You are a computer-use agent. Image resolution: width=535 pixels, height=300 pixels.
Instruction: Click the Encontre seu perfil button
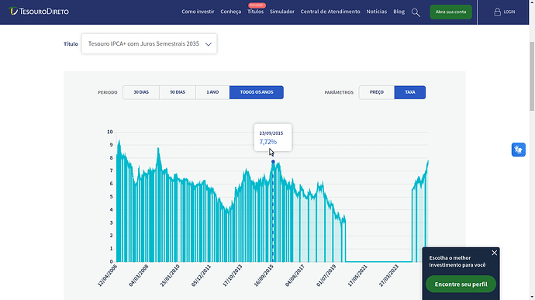pos(461,284)
